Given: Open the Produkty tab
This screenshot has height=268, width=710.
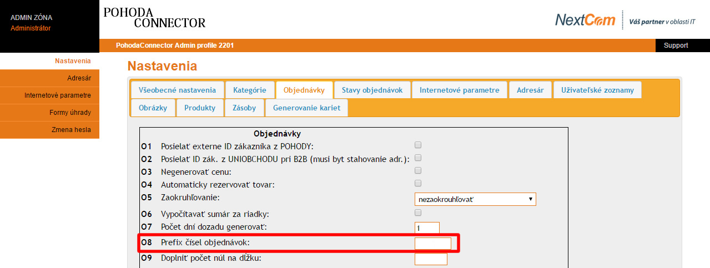Looking at the screenshot, I should pyautogui.click(x=200, y=108).
